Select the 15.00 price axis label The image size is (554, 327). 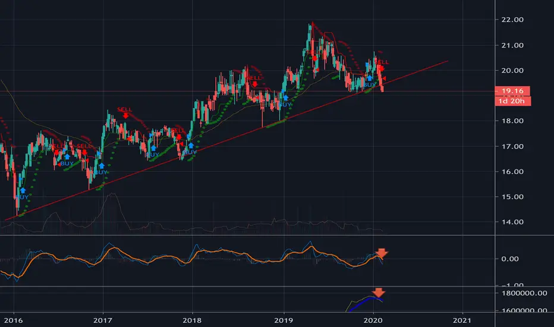coord(512,197)
